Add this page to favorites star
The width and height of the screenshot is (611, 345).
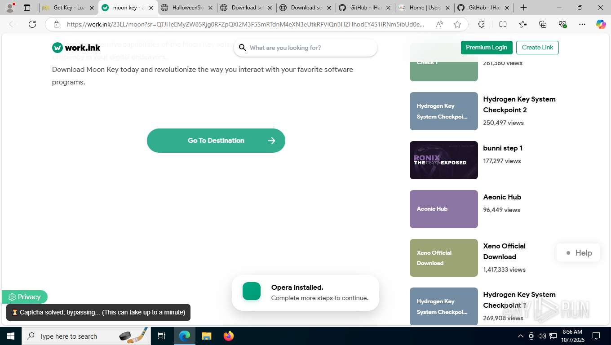(x=457, y=24)
